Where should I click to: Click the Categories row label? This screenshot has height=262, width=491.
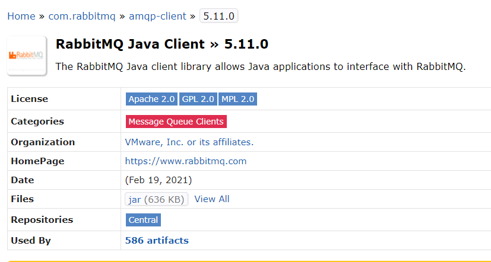pyautogui.click(x=37, y=122)
